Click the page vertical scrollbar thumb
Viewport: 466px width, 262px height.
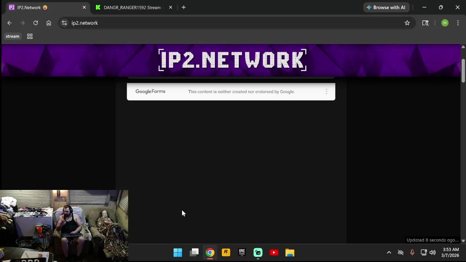point(463,71)
